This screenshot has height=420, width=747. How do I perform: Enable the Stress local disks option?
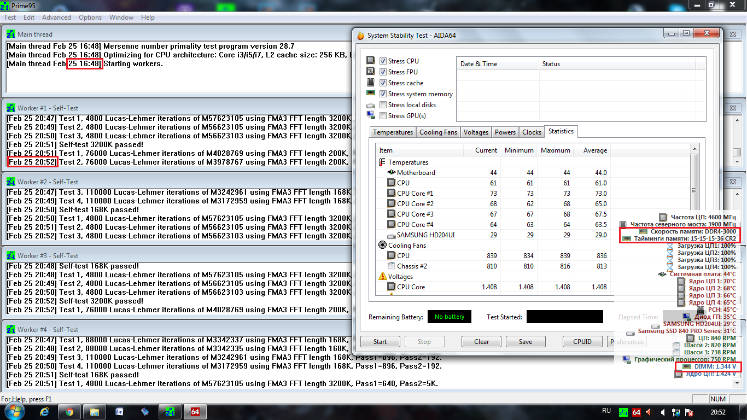pyautogui.click(x=383, y=105)
